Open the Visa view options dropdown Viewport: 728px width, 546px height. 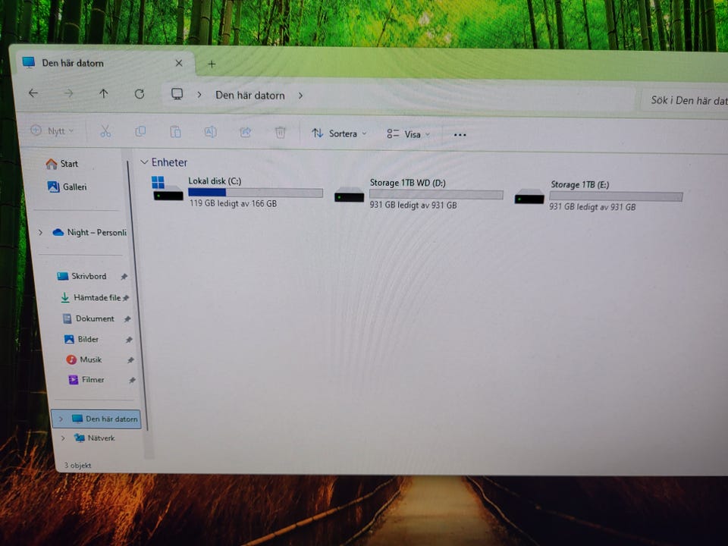pyautogui.click(x=409, y=134)
